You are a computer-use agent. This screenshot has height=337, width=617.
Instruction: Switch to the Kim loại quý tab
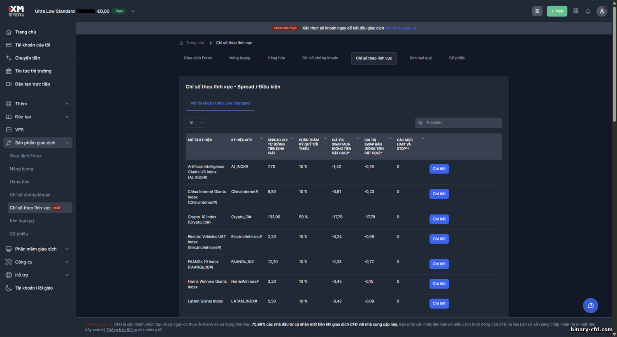tap(420, 58)
